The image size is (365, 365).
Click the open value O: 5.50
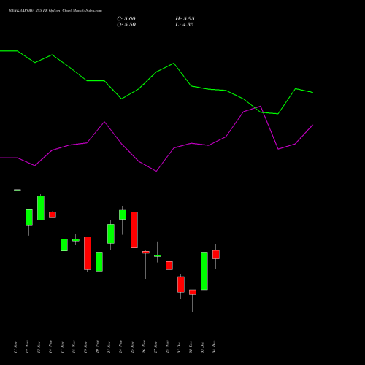(126, 25)
